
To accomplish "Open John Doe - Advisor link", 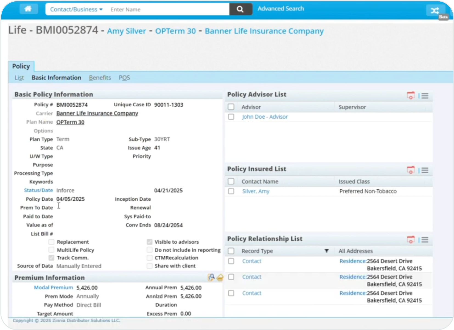I will click(265, 117).
